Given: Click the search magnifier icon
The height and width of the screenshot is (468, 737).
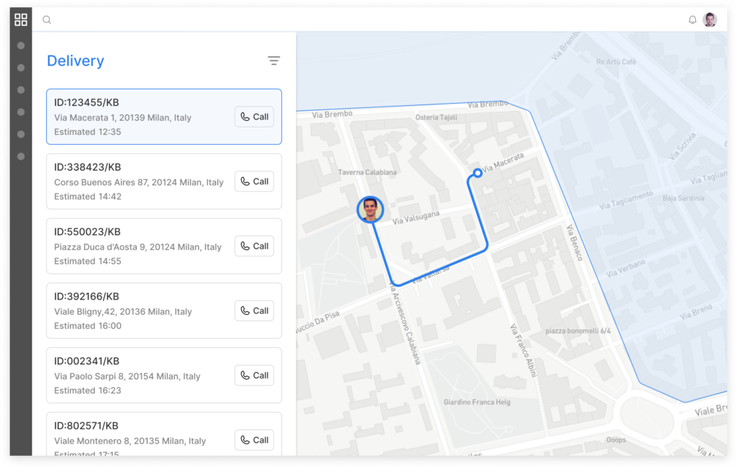Looking at the screenshot, I should point(47,19).
